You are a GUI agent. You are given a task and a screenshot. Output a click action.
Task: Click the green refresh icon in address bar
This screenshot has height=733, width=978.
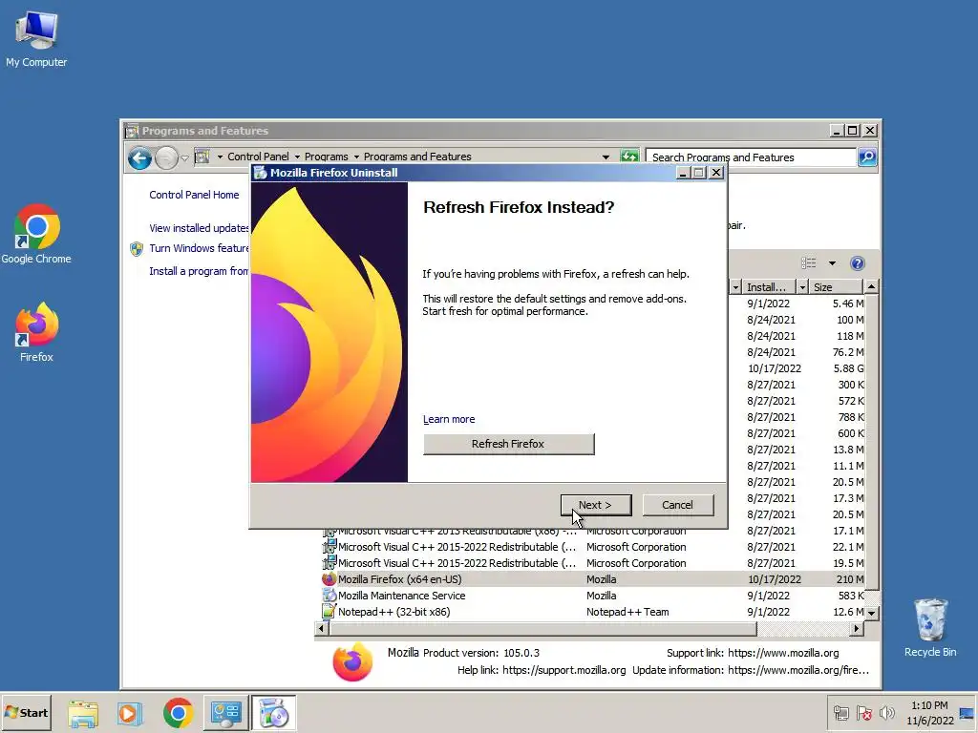629,157
